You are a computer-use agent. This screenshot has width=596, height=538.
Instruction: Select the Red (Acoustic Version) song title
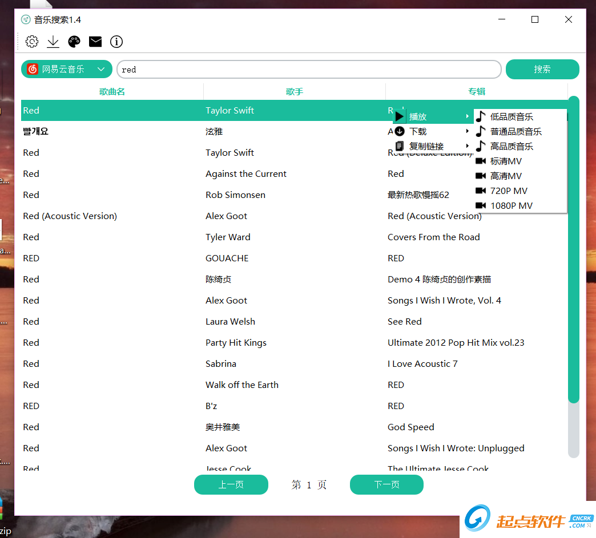click(x=70, y=216)
